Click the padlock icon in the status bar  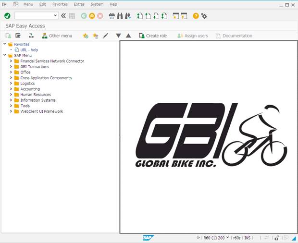coord(277,238)
